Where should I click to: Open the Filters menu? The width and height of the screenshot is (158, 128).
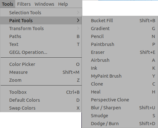click(24, 4)
